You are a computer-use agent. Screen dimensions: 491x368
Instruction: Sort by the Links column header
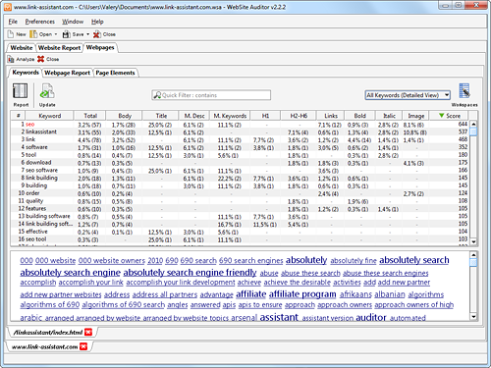[x=331, y=116]
